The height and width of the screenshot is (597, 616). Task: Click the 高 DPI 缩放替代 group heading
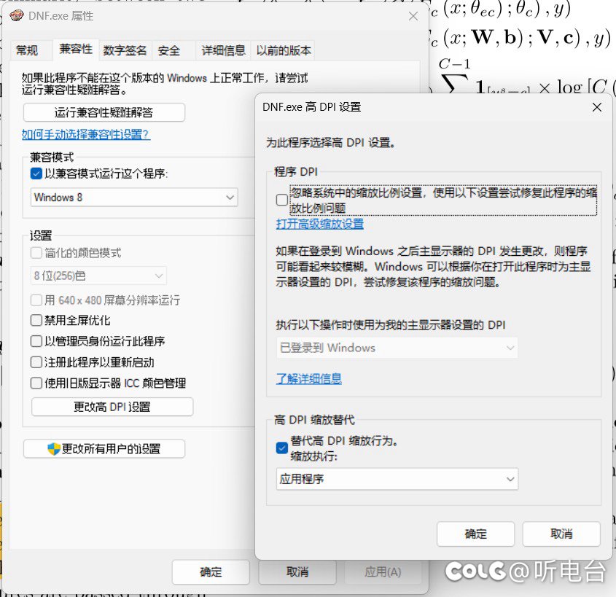[314, 420]
